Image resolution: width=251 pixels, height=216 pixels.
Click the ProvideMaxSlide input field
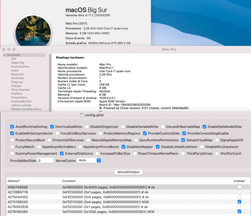click(x=45, y=160)
